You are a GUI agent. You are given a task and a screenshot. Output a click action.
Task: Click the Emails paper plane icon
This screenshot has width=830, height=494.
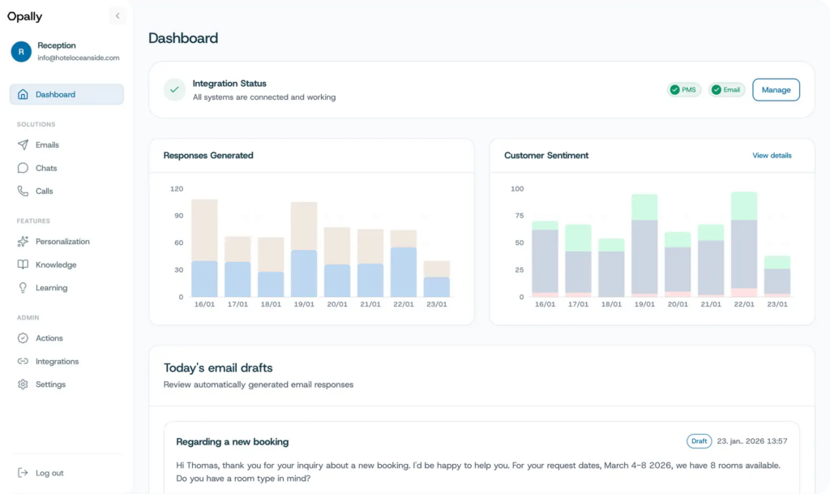coord(23,144)
